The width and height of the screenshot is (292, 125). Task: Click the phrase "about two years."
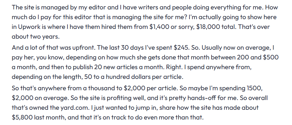[x=36, y=37]
